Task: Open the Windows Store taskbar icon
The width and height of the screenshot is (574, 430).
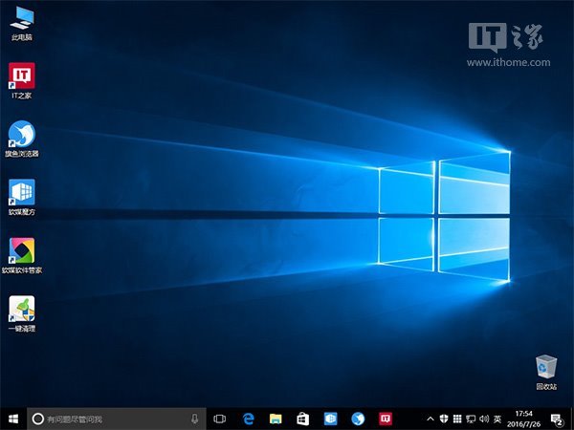Action: pyautogui.click(x=302, y=419)
